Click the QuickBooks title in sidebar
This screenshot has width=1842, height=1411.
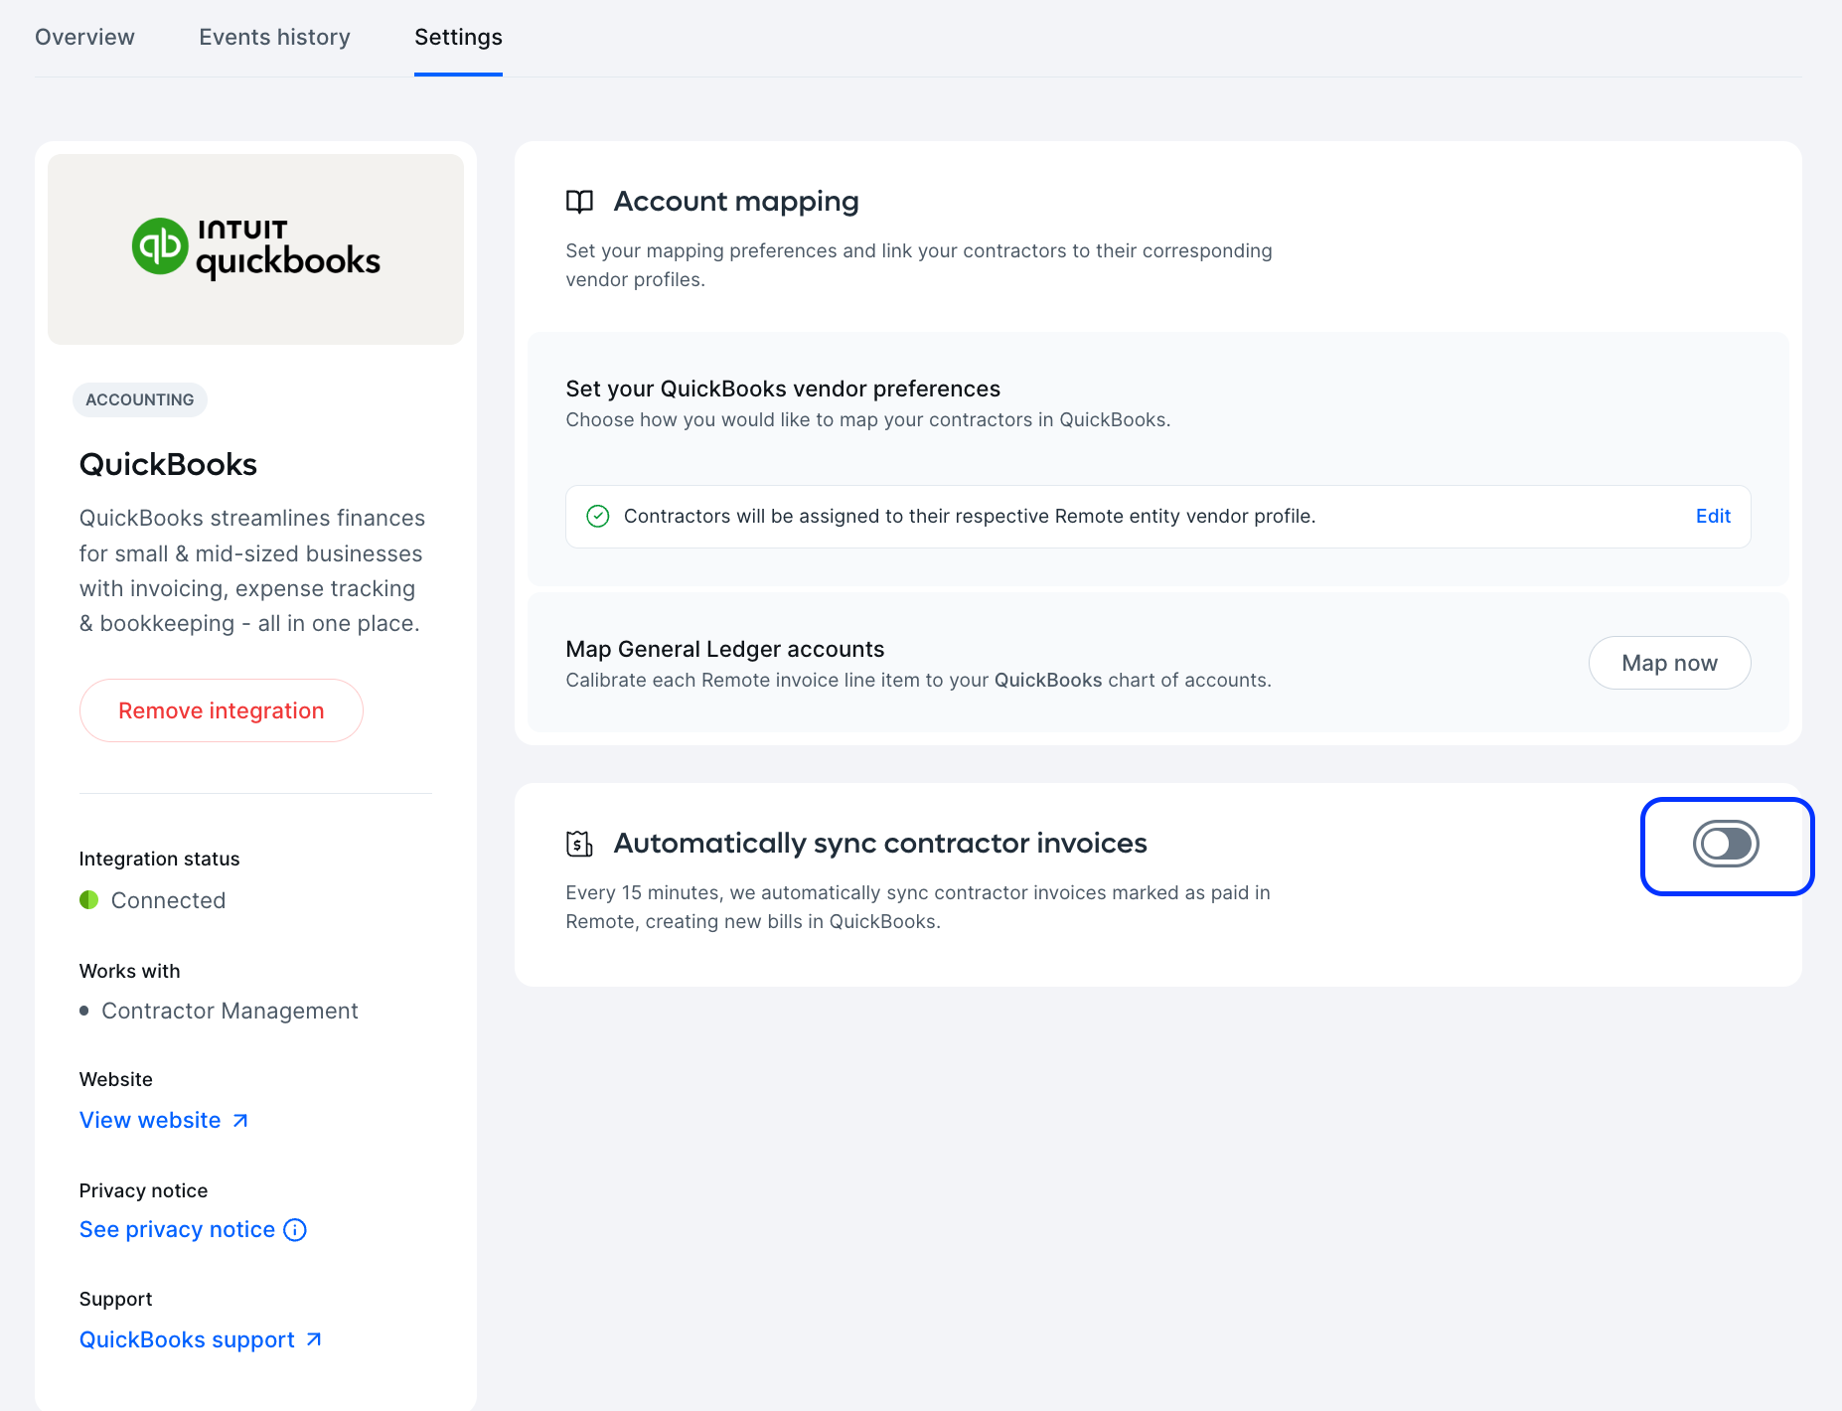[x=168, y=464]
